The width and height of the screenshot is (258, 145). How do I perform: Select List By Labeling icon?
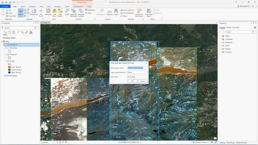tap(27, 32)
